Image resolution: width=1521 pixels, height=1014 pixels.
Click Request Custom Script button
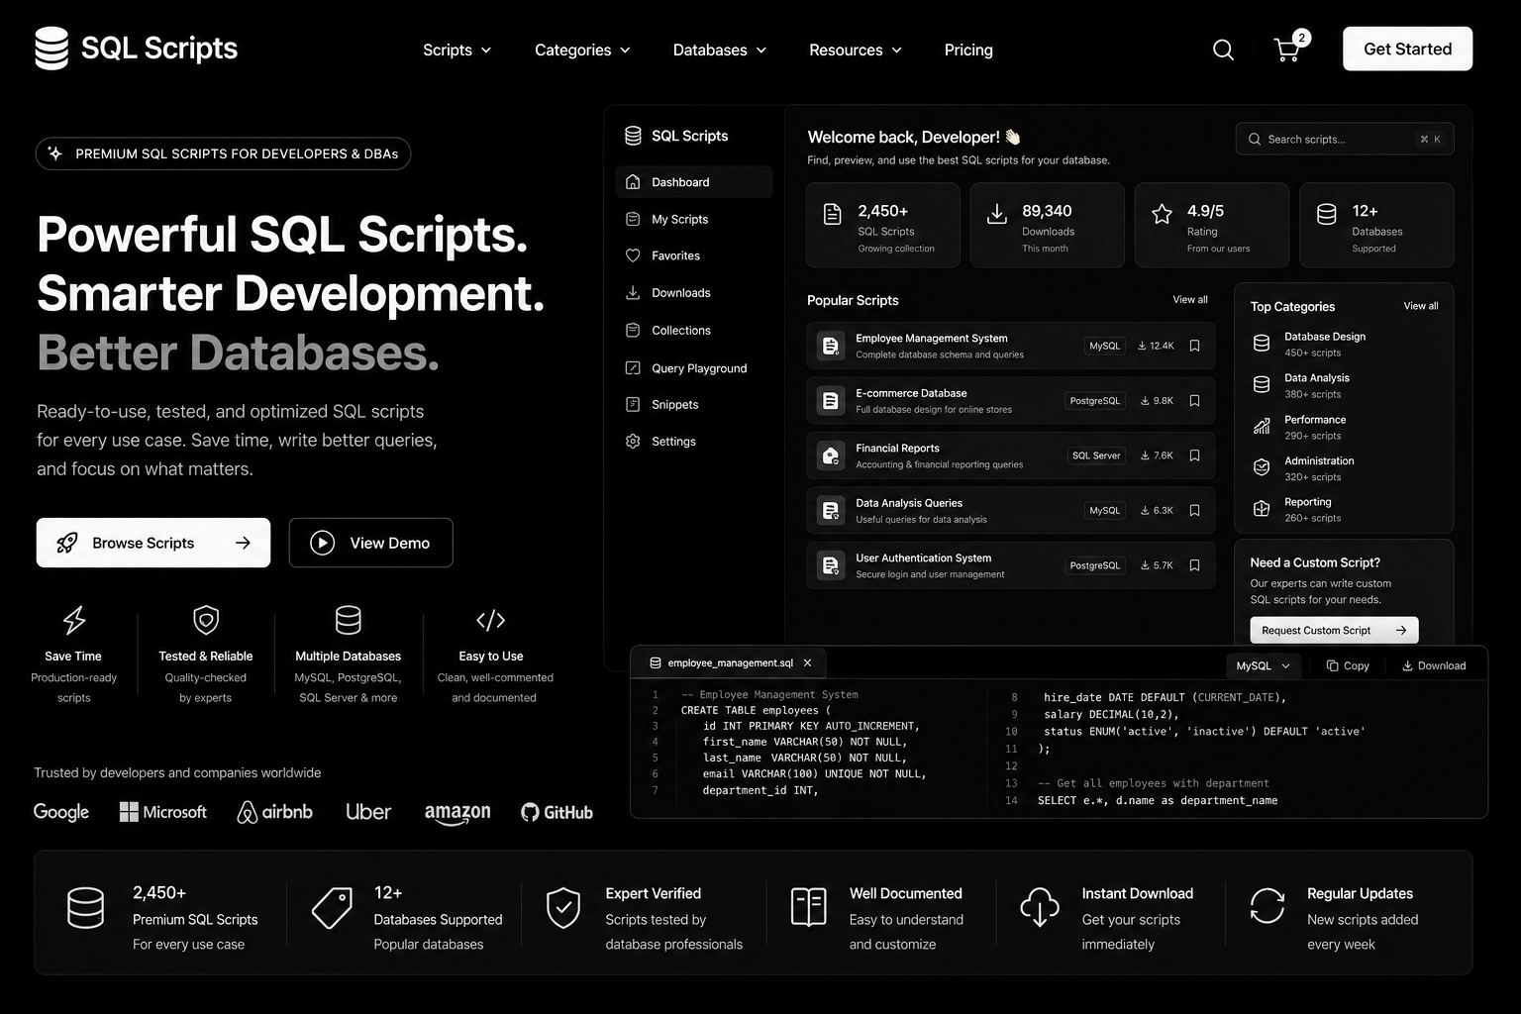point(1334,630)
